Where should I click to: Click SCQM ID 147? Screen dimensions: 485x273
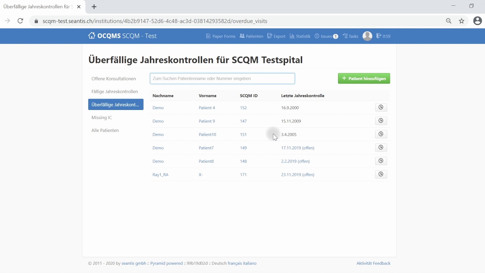click(x=243, y=121)
